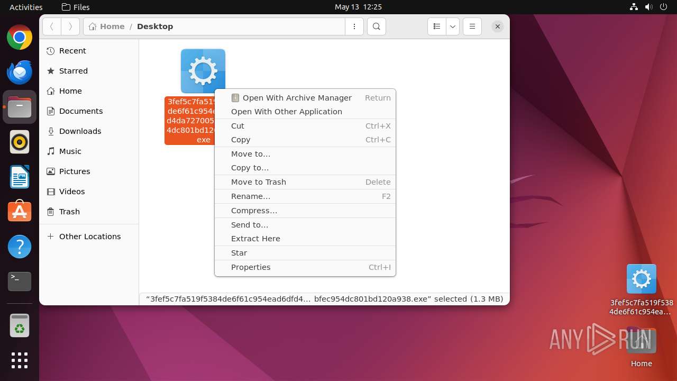Open Ubuntu Software store from dock
Viewport: 677px width, 381px height.
tap(20, 212)
